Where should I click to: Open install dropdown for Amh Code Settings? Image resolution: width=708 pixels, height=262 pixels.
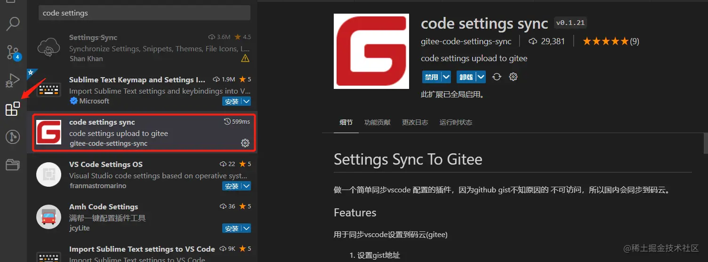[x=246, y=229]
